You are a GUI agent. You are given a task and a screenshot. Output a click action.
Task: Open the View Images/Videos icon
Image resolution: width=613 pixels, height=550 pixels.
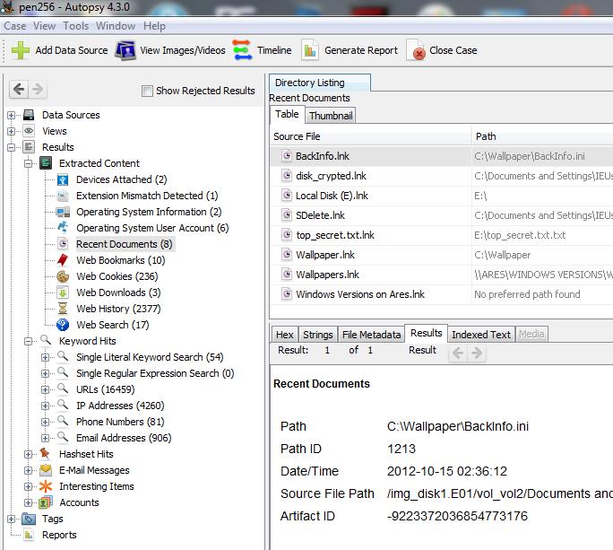[x=125, y=50]
